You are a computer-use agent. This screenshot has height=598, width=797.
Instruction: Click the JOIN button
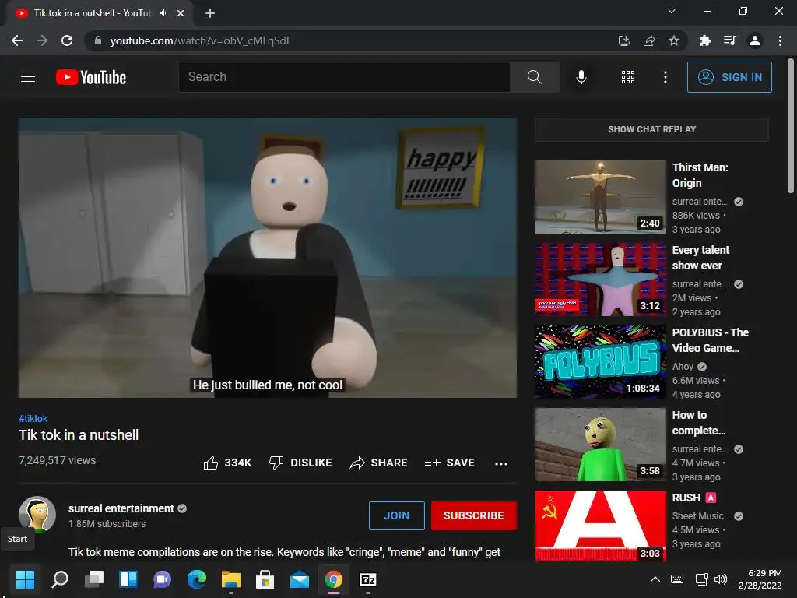(396, 515)
